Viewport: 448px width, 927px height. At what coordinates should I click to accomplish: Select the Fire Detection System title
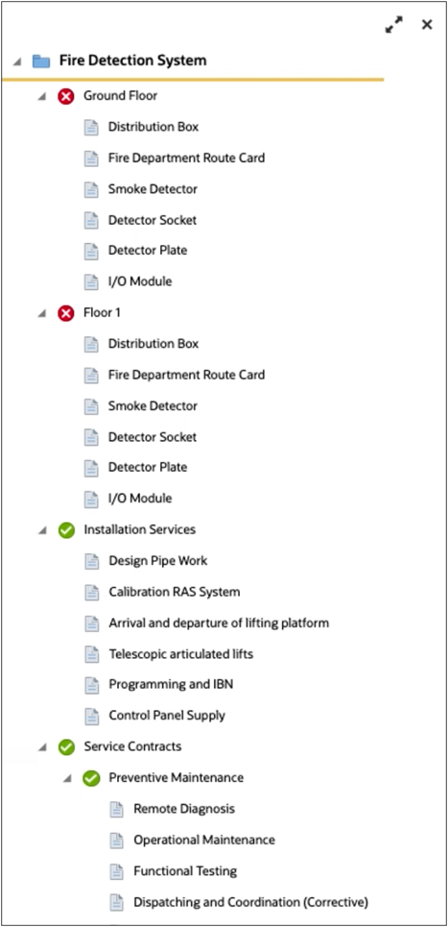(x=132, y=61)
